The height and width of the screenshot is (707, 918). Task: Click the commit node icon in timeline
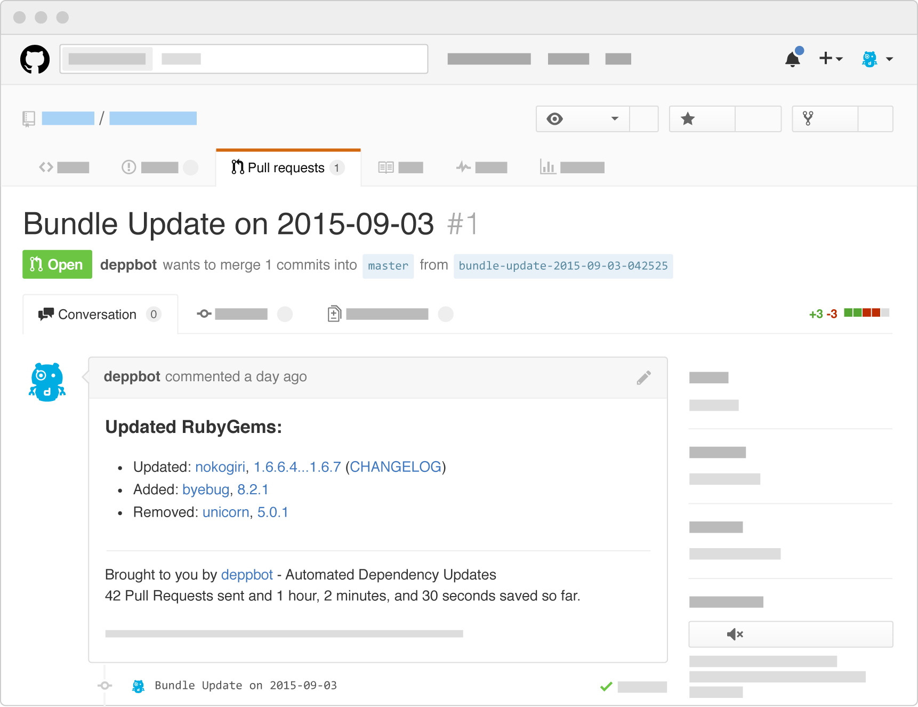[x=105, y=686]
